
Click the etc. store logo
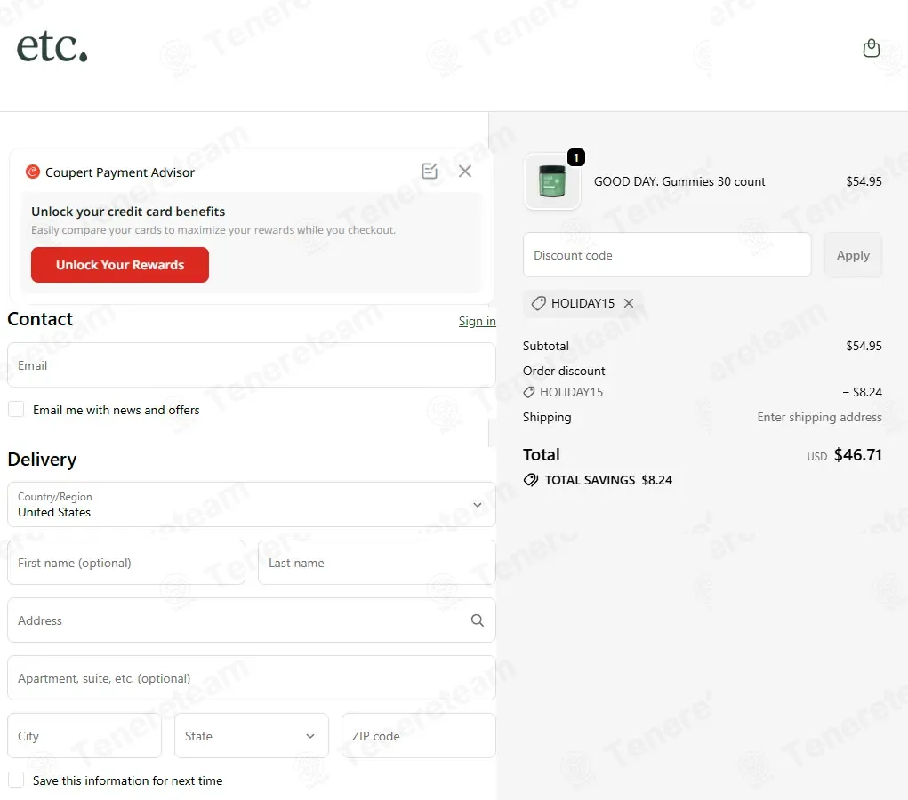click(52, 46)
